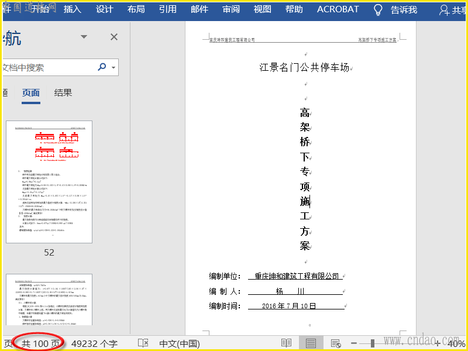Click the page number 52 label

coord(49,253)
